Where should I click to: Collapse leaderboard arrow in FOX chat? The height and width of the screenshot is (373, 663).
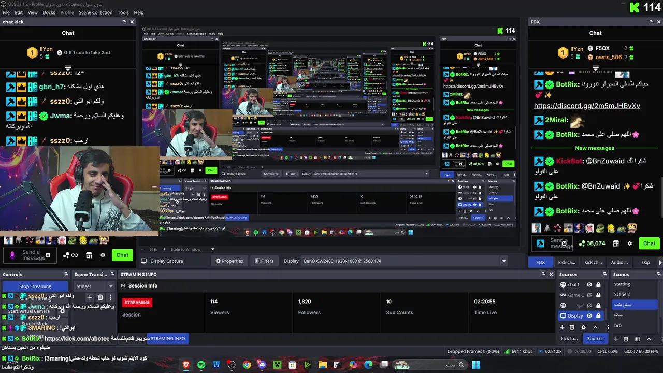point(595,68)
